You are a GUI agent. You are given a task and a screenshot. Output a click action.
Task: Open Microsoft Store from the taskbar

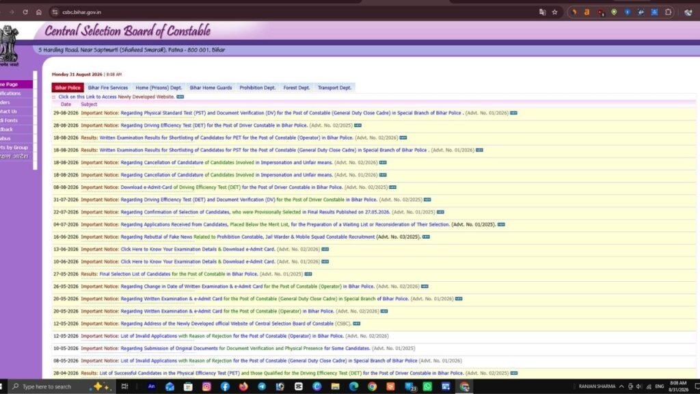188,386
